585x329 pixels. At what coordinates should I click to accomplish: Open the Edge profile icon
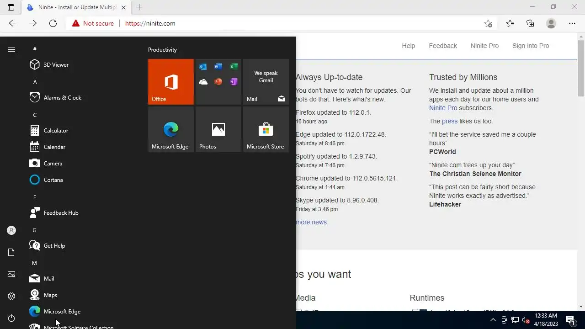click(551, 23)
